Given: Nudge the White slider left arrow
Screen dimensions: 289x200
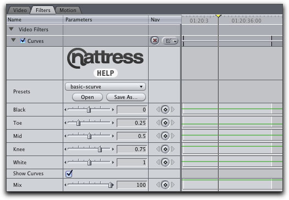Looking at the screenshot, I should [x=66, y=162].
